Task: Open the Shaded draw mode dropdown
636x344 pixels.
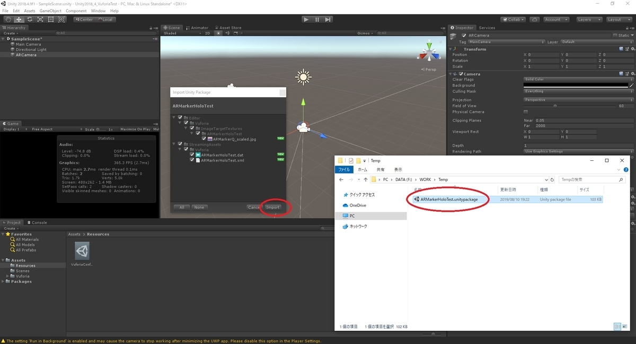Action: click(182, 33)
